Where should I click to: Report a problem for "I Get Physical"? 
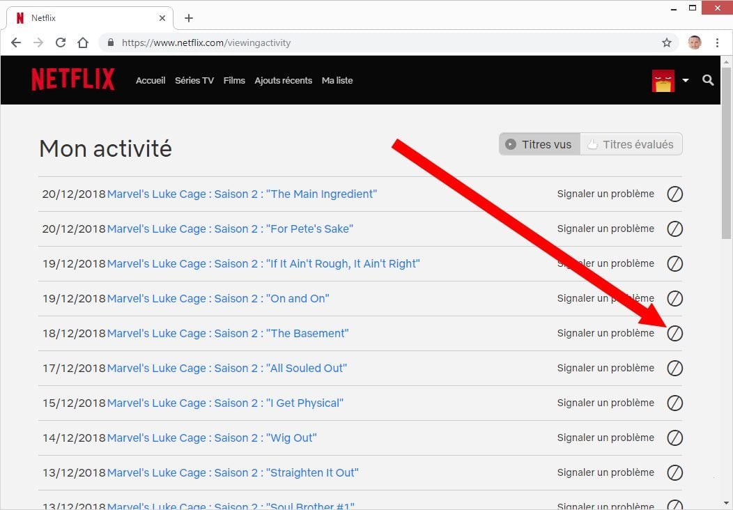pyautogui.click(x=605, y=403)
